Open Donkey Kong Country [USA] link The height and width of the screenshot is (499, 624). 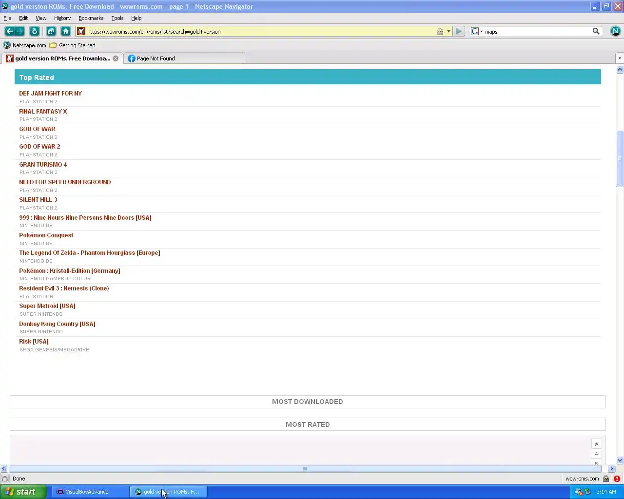coord(57,324)
